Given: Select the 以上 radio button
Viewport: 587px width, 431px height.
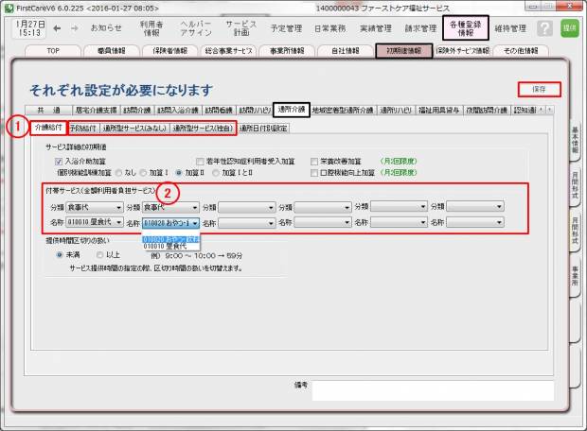Looking at the screenshot, I should pos(99,254).
